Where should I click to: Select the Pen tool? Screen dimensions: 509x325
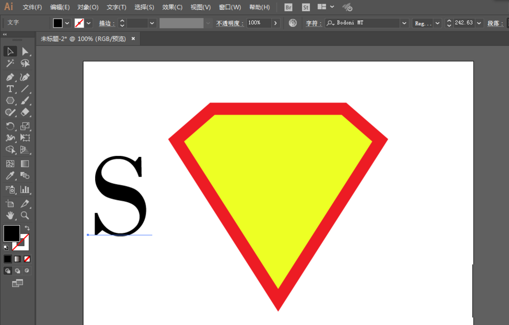point(10,77)
